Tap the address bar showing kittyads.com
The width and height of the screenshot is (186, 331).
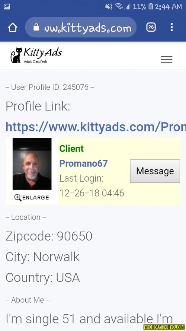pos(81,27)
